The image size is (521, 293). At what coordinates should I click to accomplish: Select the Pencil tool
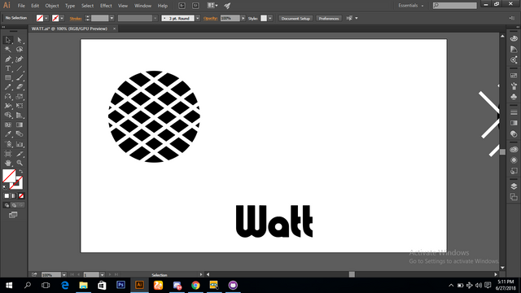8,87
